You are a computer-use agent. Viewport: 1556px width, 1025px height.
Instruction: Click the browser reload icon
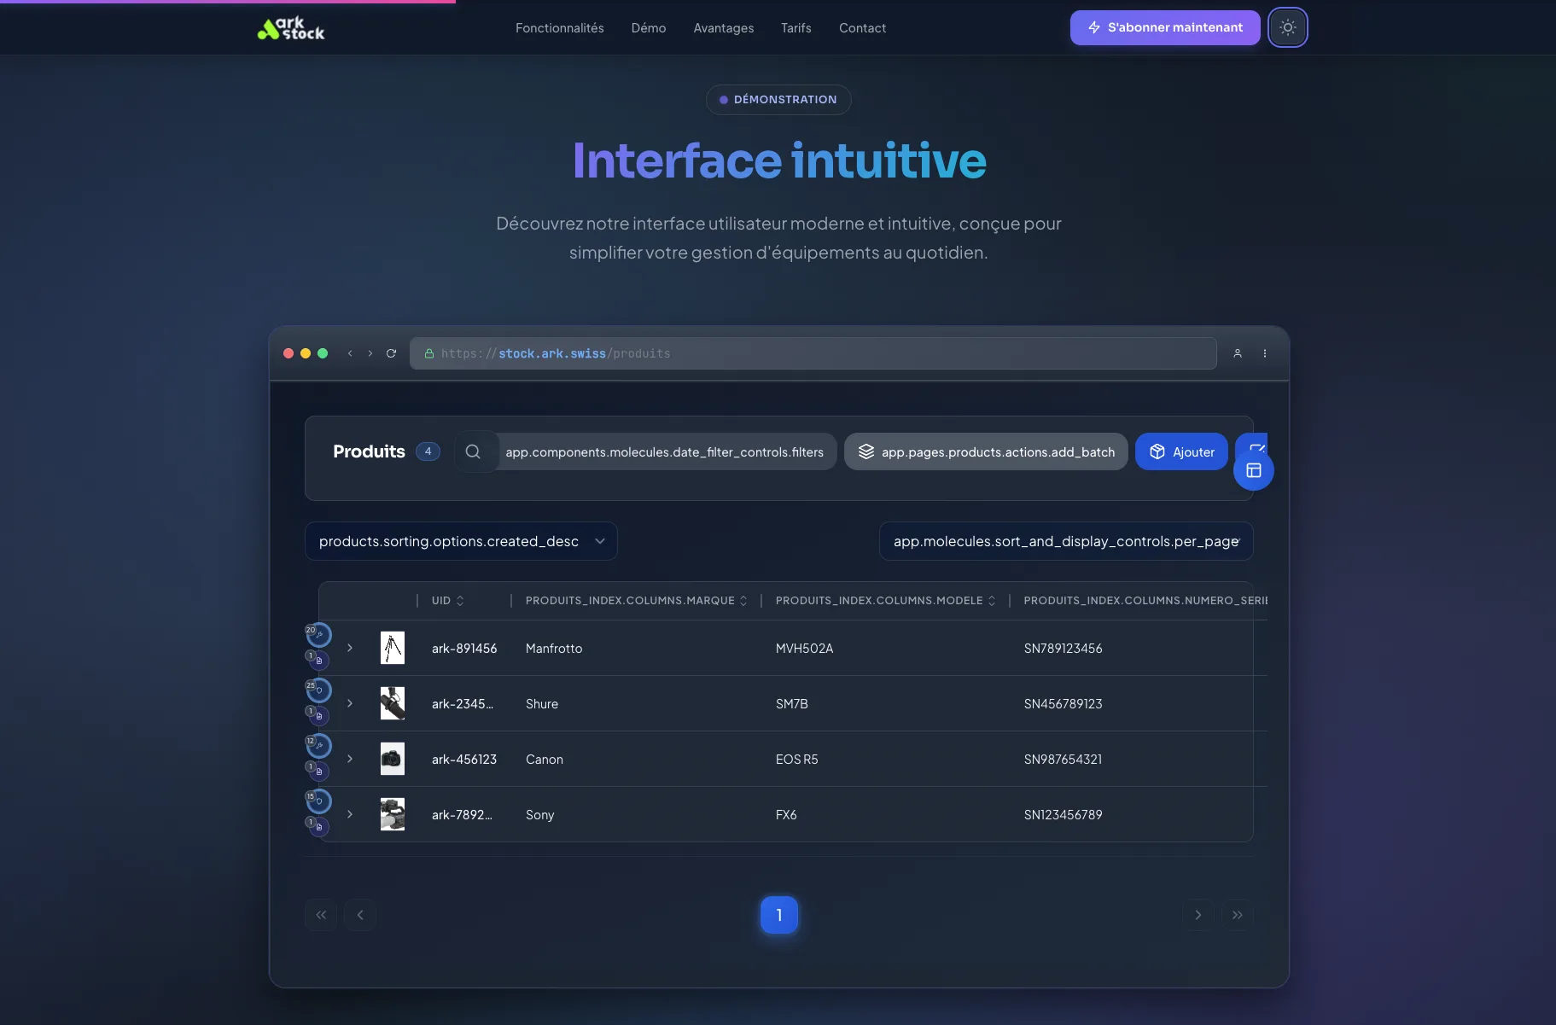[x=391, y=353]
